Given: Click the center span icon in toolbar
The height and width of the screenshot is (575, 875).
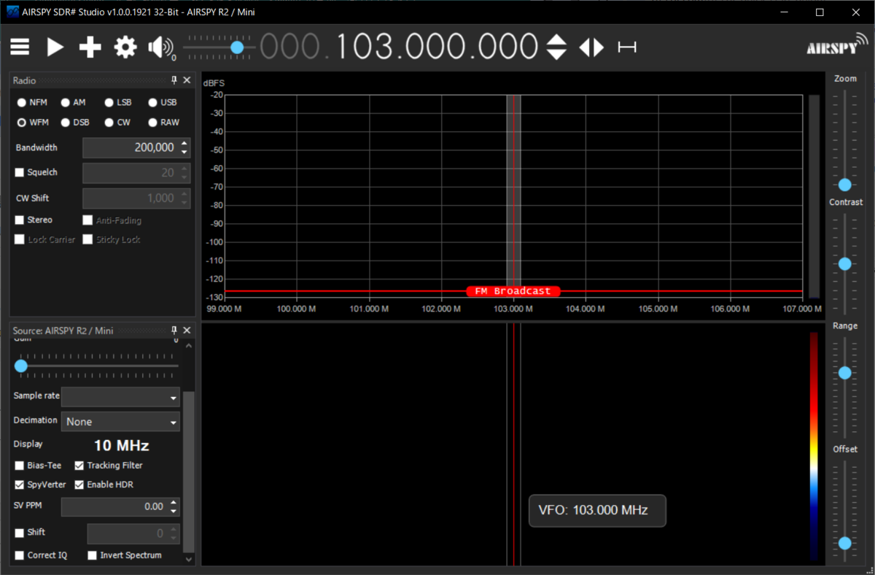Looking at the screenshot, I should pos(627,47).
